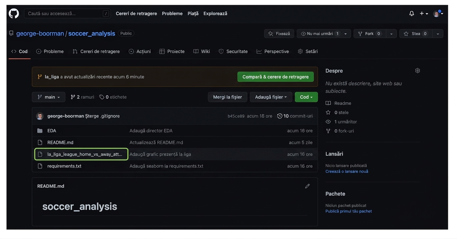
Task: Click the Fixează pin button
Action: pos(279,34)
